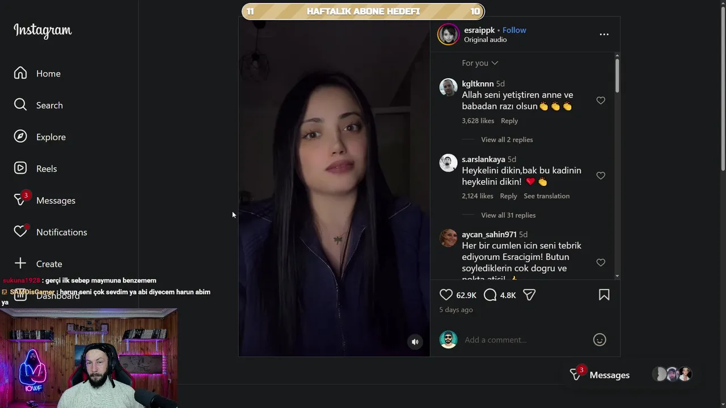
Task: Like kgltknnn's comment
Action: pyautogui.click(x=601, y=100)
